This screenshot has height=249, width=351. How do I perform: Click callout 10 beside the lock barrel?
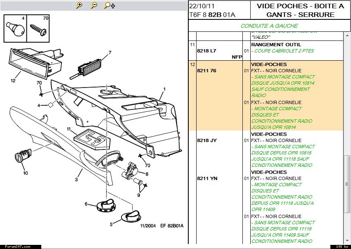25,173
